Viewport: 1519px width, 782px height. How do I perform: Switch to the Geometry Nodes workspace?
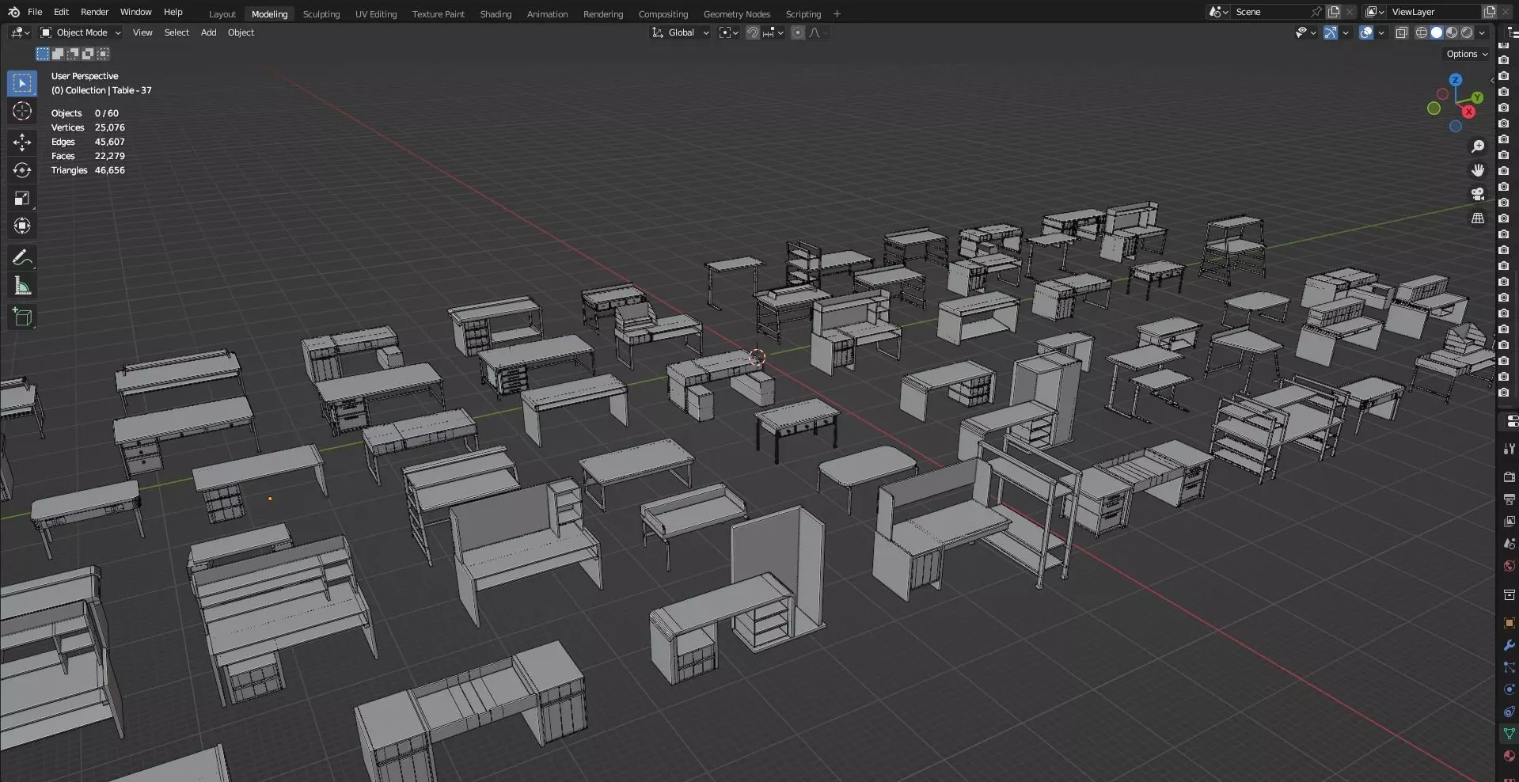tap(736, 14)
